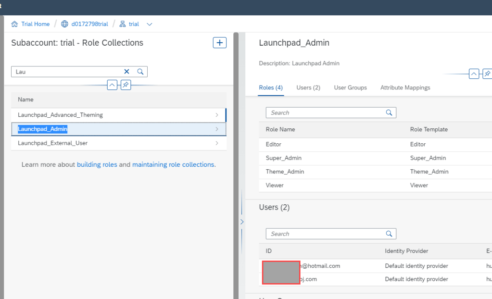Click search icon in Roles search field
492x299 pixels.
point(389,112)
